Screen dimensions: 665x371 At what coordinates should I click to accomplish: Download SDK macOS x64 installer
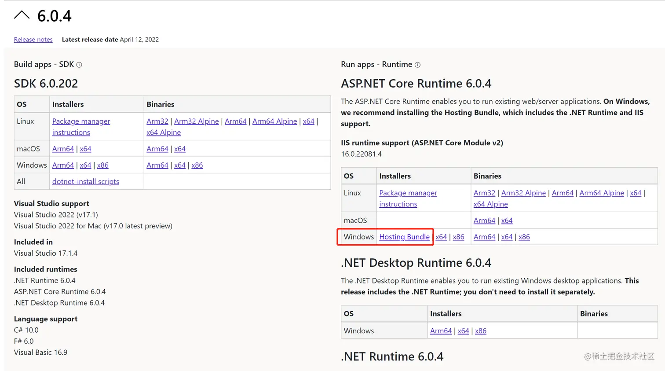pos(86,149)
